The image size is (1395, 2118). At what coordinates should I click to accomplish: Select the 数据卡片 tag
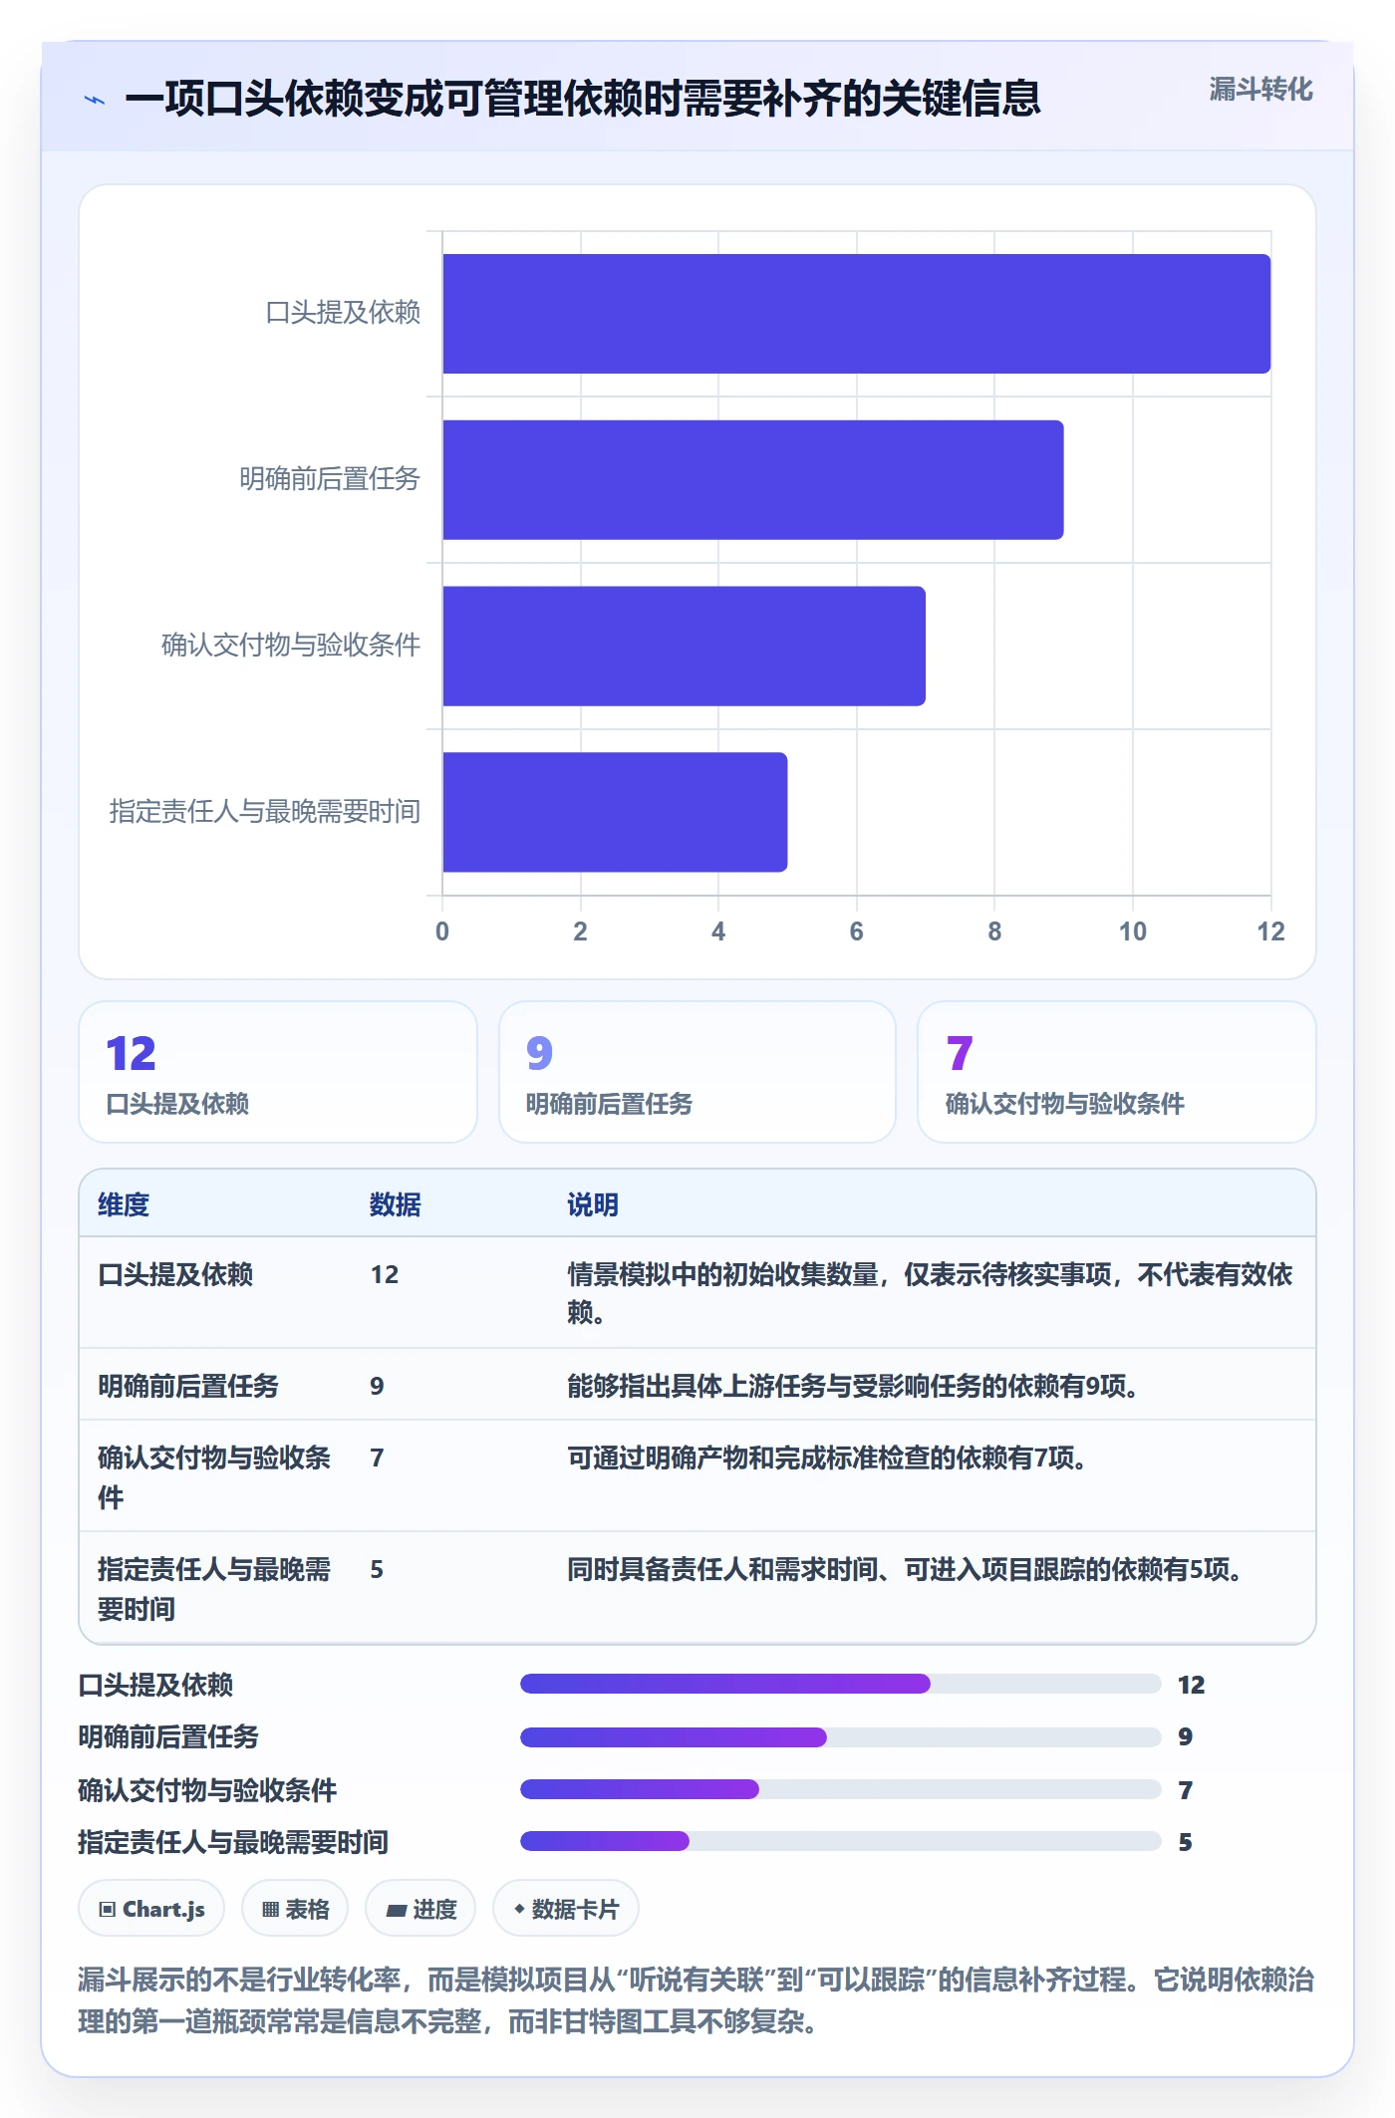[566, 1909]
